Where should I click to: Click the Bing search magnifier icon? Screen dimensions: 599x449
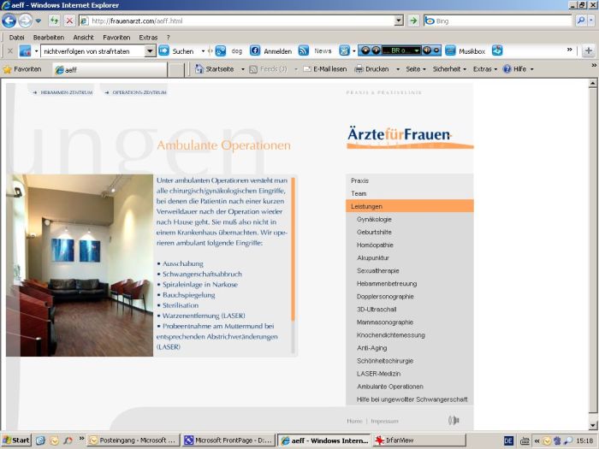click(581, 21)
